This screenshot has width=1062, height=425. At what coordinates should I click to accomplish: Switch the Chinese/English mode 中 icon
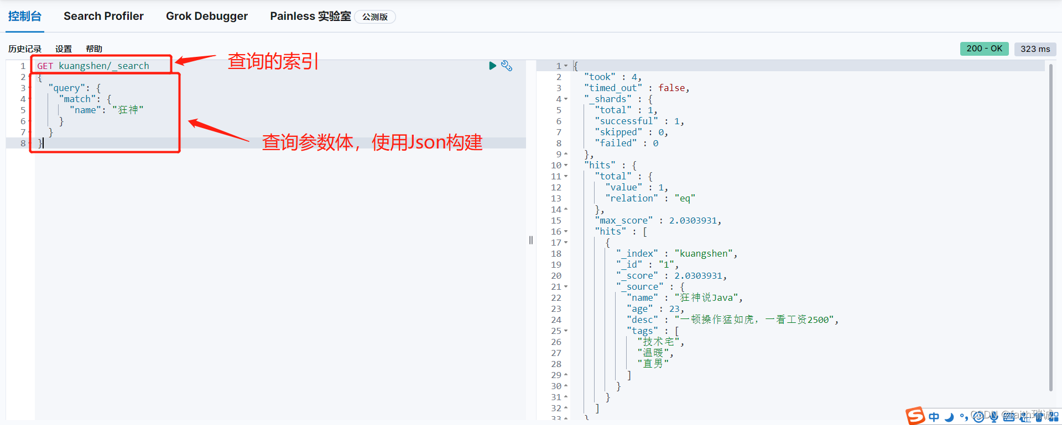point(934,417)
